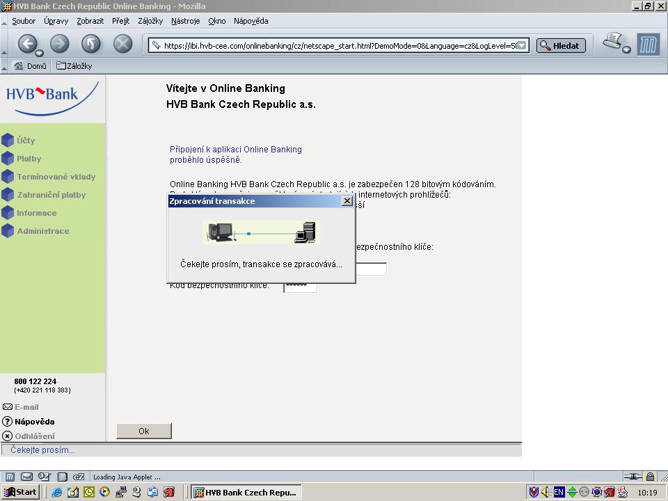Image resolution: width=668 pixels, height=501 pixels.
Task: Open the Administrace sidebar section
Action: click(x=35, y=231)
